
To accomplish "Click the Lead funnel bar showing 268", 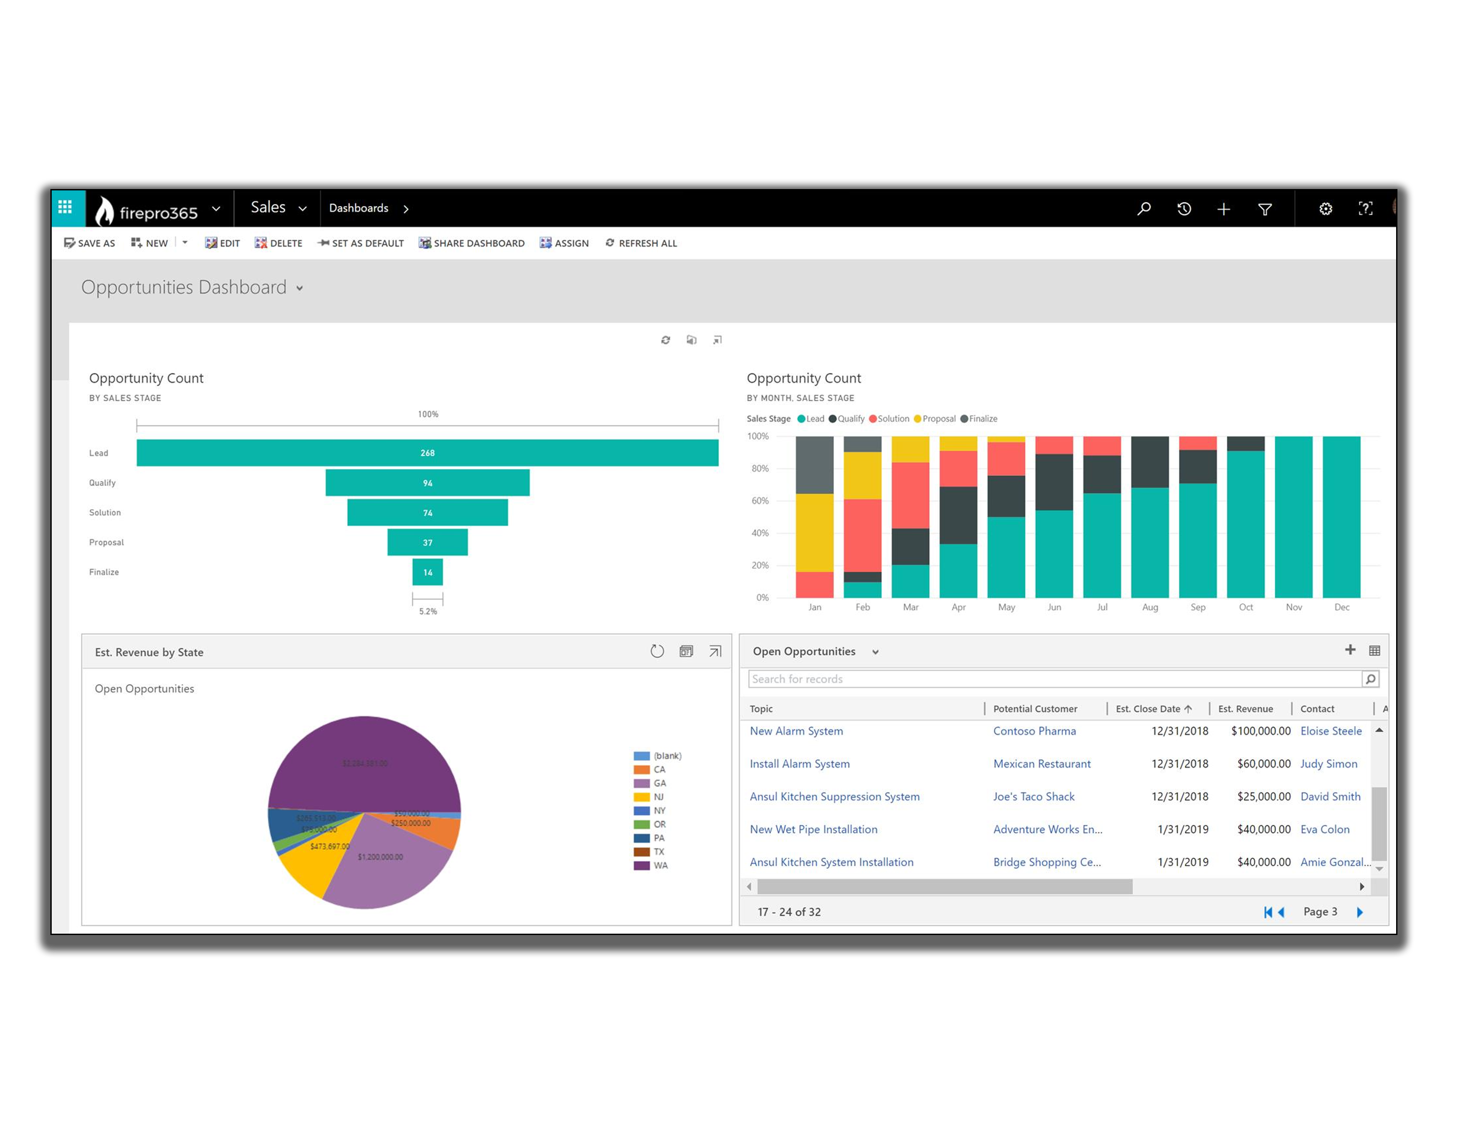I will (x=427, y=453).
